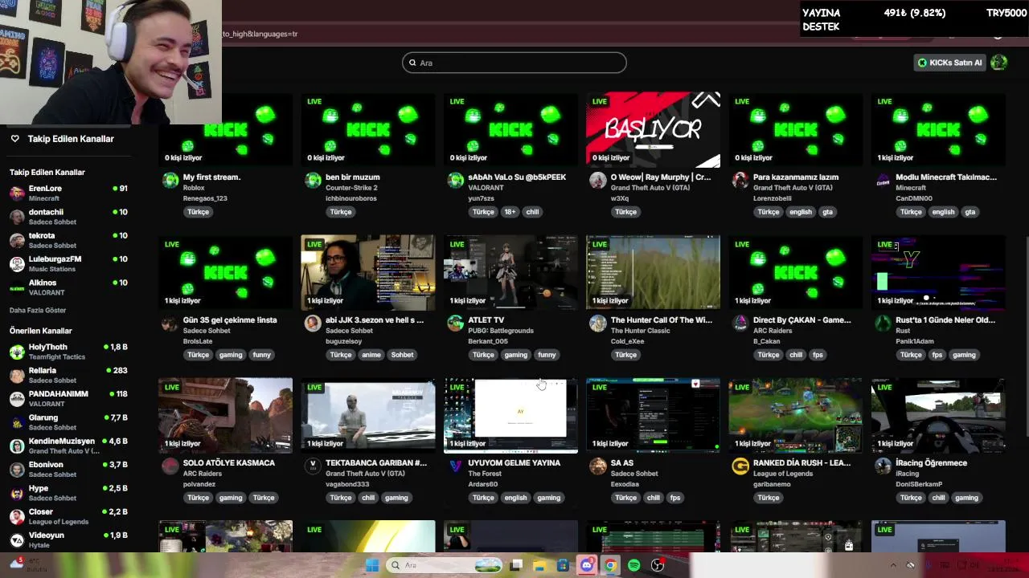The image size is (1029, 578).
Task: Open Hype's avatar in the sidebar
Action: coord(17,493)
